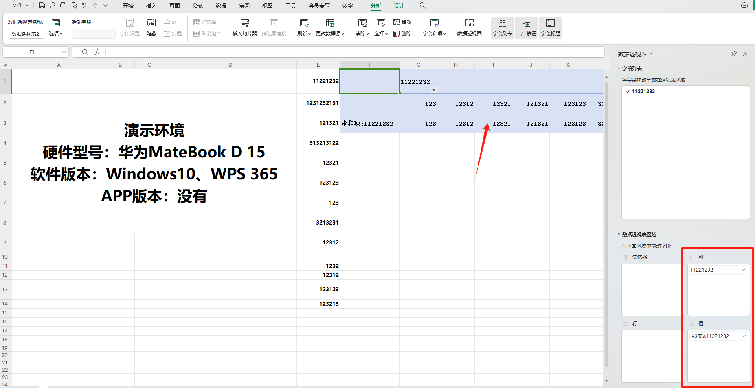Click the vertical scrollbar down arrow

tap(606, 381)
